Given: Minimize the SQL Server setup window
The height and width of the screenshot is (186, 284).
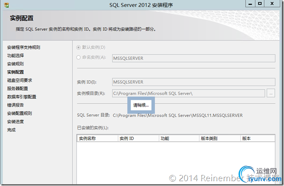Looking at the screenshot, I should coord(250,4).
